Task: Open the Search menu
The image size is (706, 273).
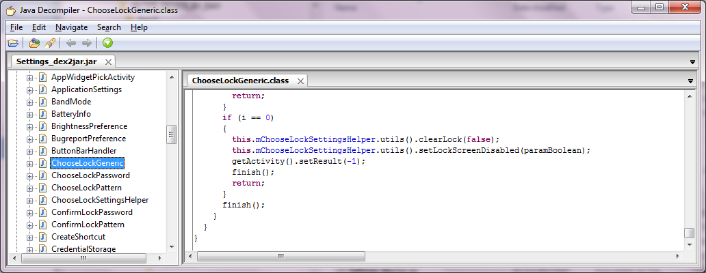Action: (x=109, y=27)
